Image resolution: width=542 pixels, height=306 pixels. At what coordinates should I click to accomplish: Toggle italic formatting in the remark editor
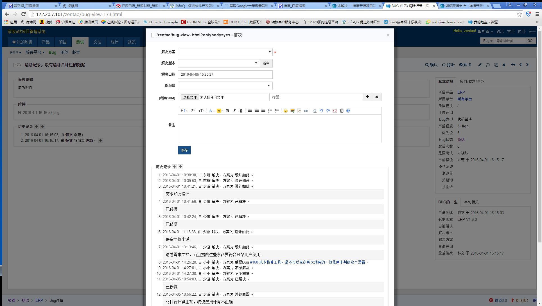coord(234,111)
